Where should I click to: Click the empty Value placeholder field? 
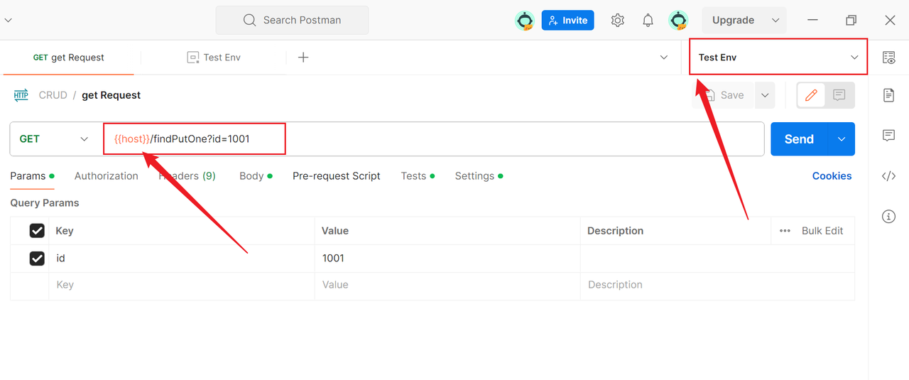pos(447,285)
